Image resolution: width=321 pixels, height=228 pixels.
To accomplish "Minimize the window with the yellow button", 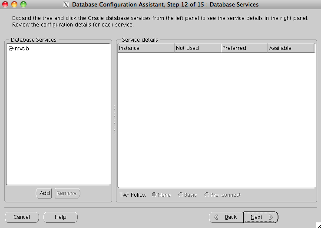I will [x=14, y=5].
